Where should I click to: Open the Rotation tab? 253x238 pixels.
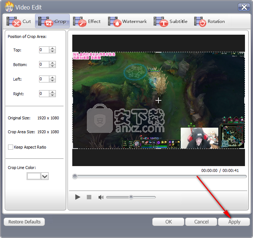pos(210,21)
